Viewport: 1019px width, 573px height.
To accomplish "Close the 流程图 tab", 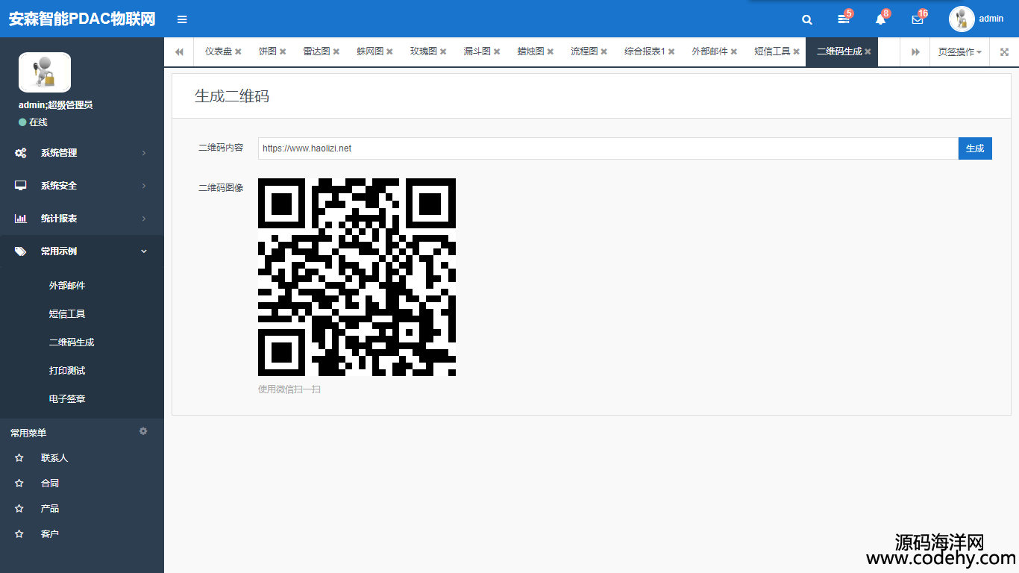I will tap(604, 51).
